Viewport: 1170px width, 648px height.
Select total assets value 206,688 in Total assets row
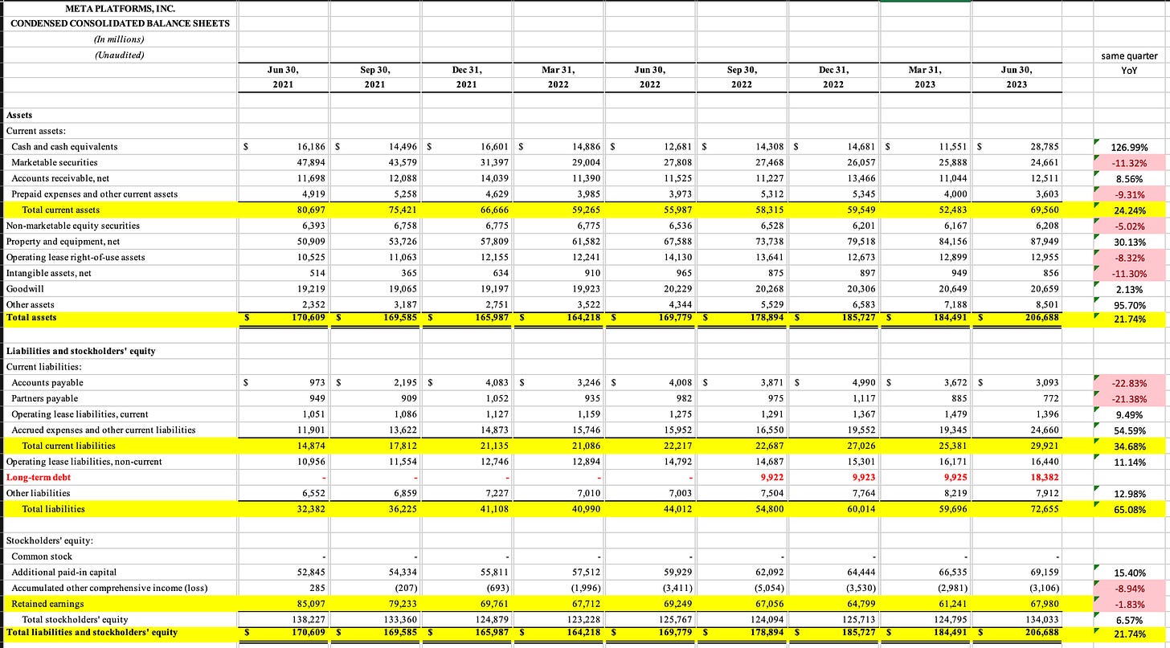(1042, 317)
